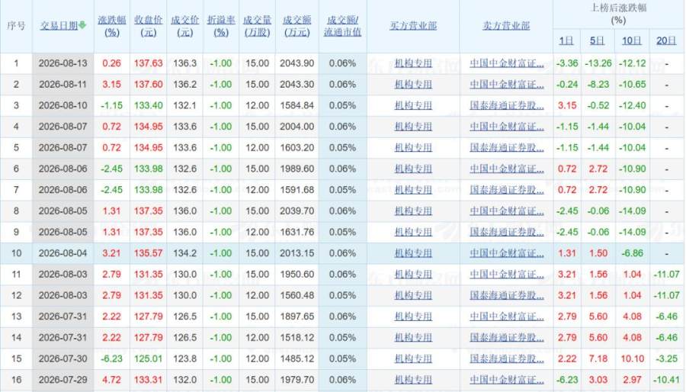Sort by 交易日期 column header
Viewport: 686px width, 392px height.
coord(59,26)
